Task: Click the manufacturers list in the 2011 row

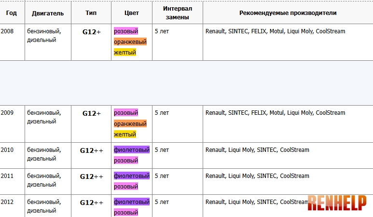Action: (257, 176)
